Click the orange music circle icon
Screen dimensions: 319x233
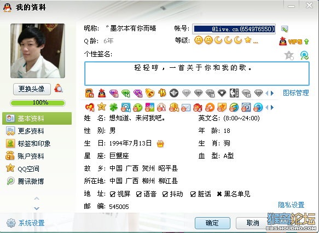210,107
